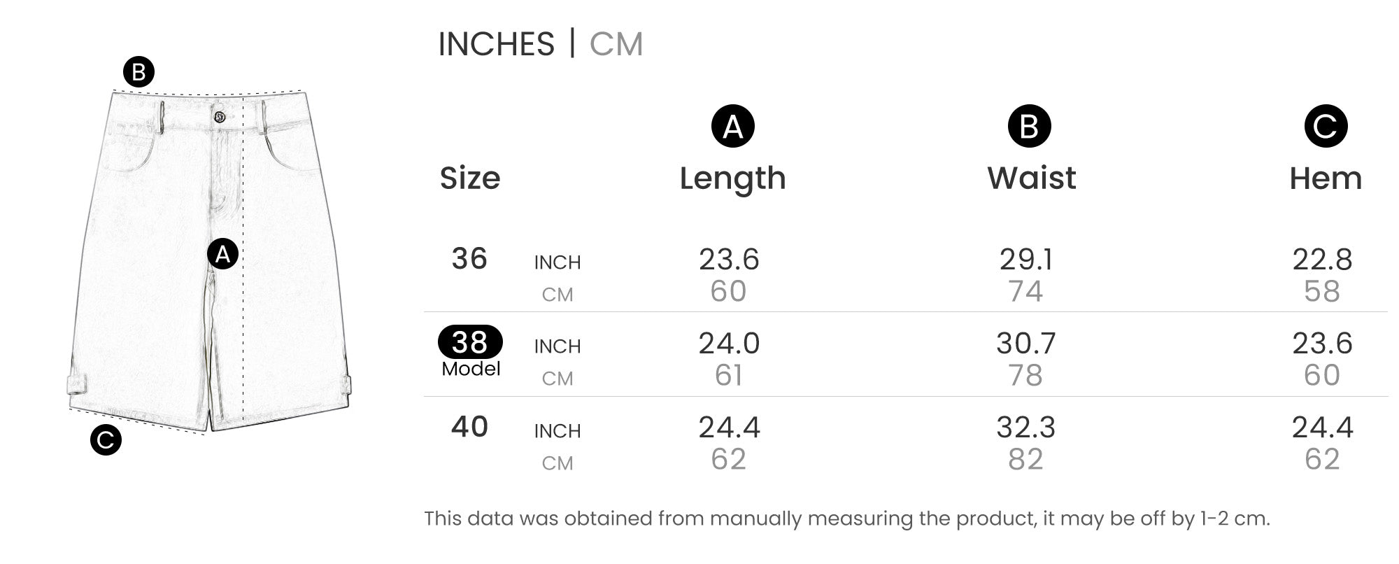Click the B marker above the shorts waistband
Viewport: 1399px width, 564px height.
tap(139, 72)
